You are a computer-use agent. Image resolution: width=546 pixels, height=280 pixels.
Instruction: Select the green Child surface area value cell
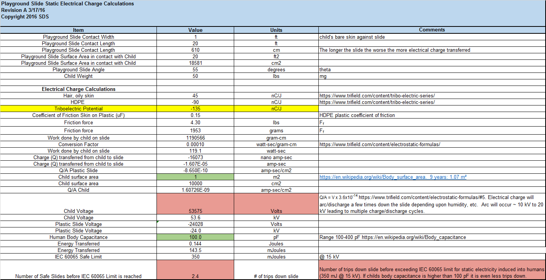tap(195, 177)
